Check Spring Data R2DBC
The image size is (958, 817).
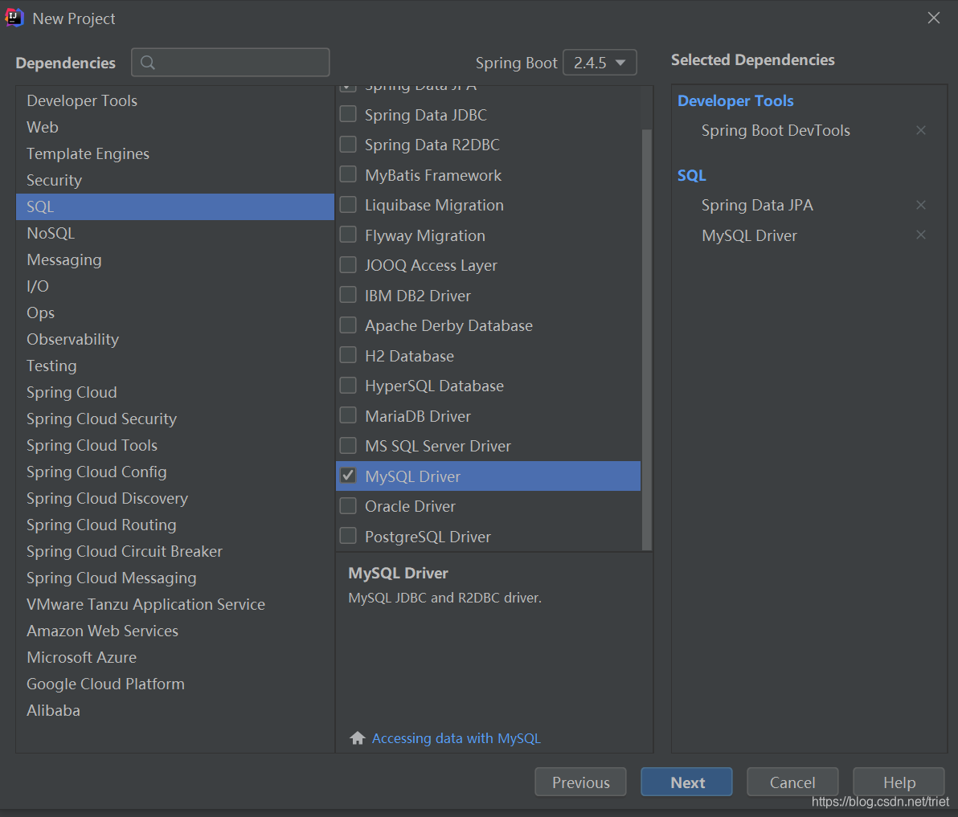(348, 144)
